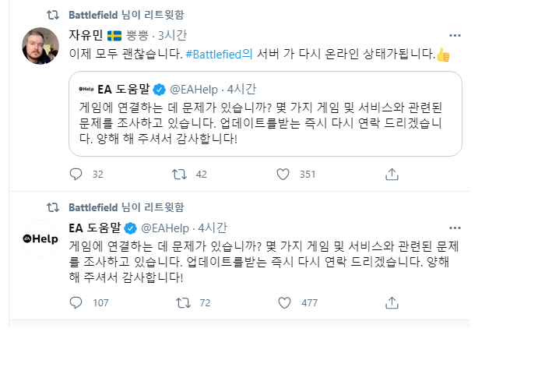Reply to the EA 도움말 tweet with 107 replies
The image size is (545, 392).
76,302
